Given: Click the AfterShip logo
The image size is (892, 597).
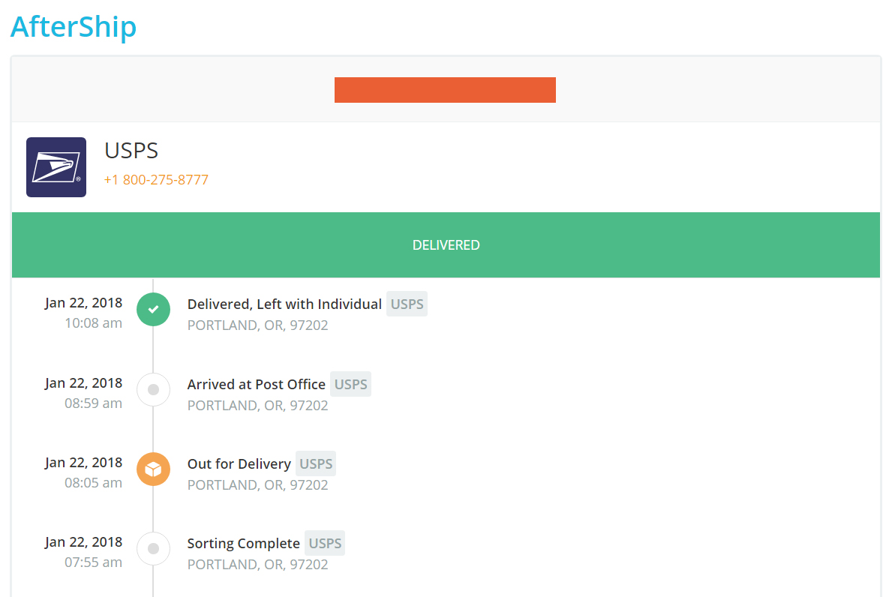Looking at the screenshot, I should click(x=74, y=27).
